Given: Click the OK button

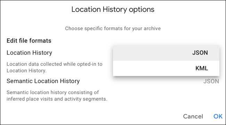Looking at the screenshot, I should click(218, 116).
